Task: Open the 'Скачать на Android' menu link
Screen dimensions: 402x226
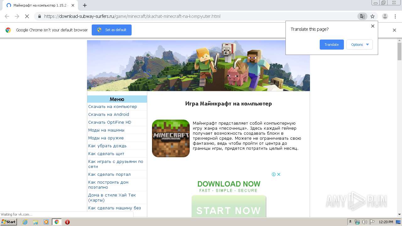Action: pos(109,115)
